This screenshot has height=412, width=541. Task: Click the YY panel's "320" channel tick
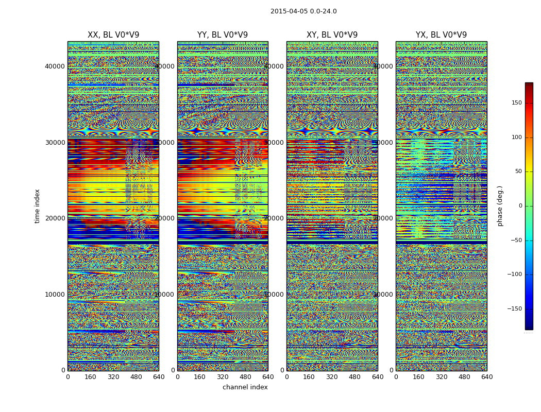point(223,377)
